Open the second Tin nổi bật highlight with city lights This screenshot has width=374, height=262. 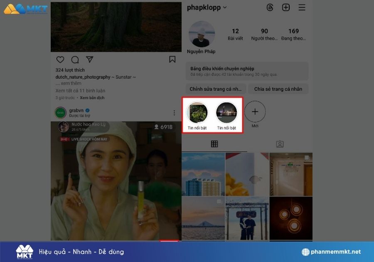[x=226, y=113]
